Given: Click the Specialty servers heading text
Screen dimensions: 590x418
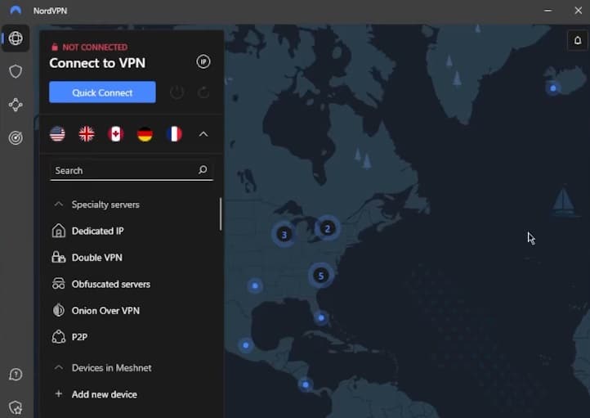Looking at the screenshot, I should coord(105,205).
